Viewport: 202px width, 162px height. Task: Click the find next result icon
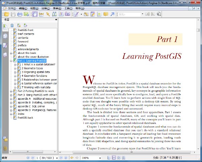tap(153, 14)
